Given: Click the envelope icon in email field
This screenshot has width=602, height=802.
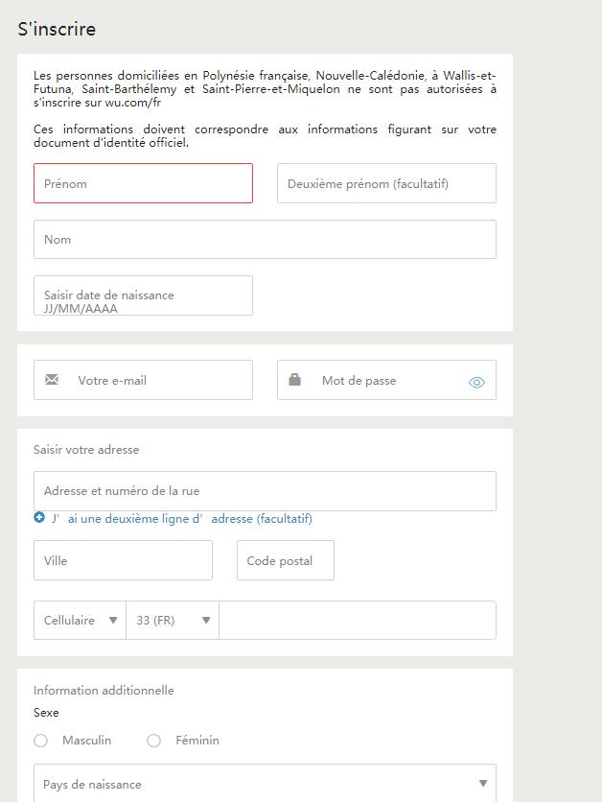Looking at the screenshot, I should click(52, 380).
